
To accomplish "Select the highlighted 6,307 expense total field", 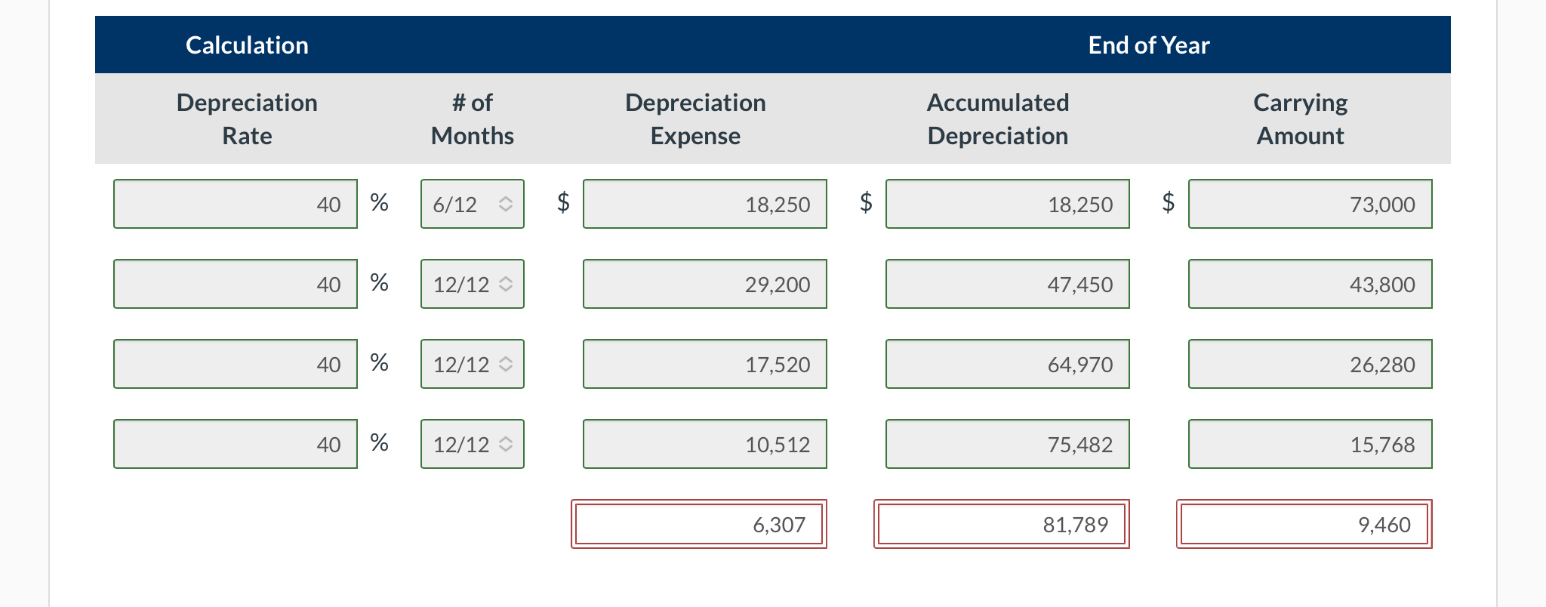I will click(x=698, y=524).
